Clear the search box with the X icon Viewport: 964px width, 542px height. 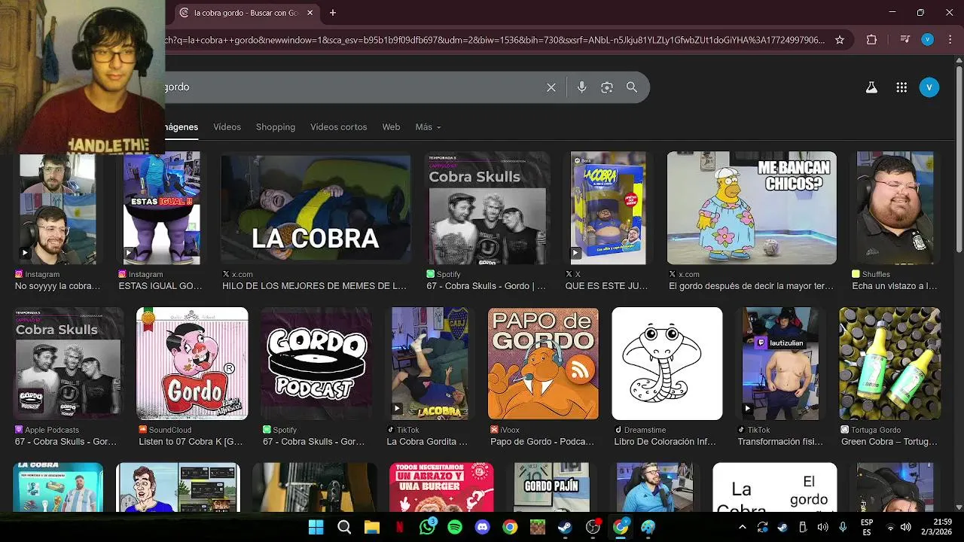551,87
